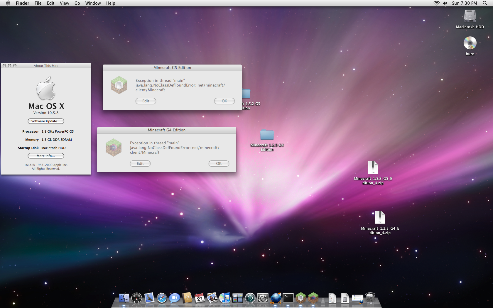Screen dimensions: 493x308
Task: Open Time Machine from the Dock
Action: (x=250, y=298)
